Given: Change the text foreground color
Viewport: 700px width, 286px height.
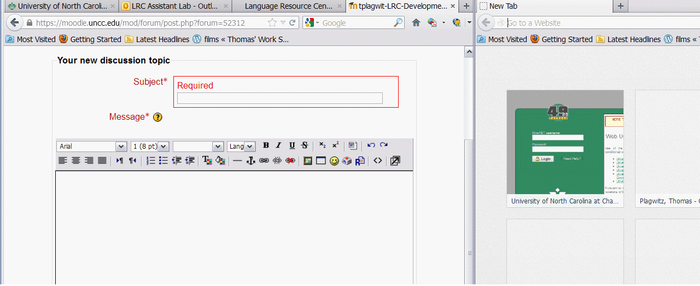Looking at the screenshot, I should tap(207, 161).
